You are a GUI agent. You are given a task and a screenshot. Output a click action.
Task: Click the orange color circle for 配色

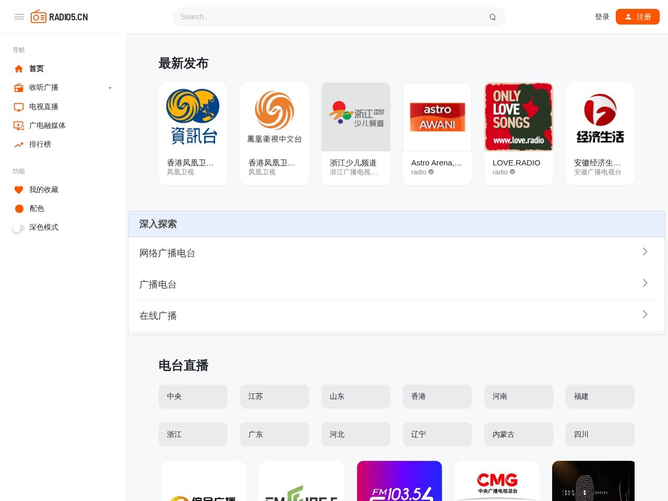19,209
